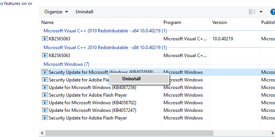Click icon of KB2565063 under x86 group
The height and width of the screenshot is (137, 275).
[x=45, y=56]
